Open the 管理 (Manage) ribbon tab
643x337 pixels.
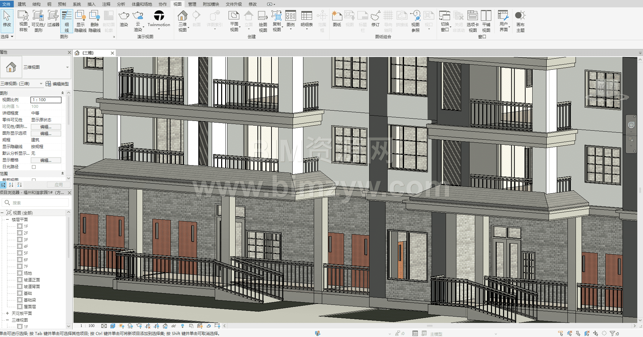click(192, 4)
